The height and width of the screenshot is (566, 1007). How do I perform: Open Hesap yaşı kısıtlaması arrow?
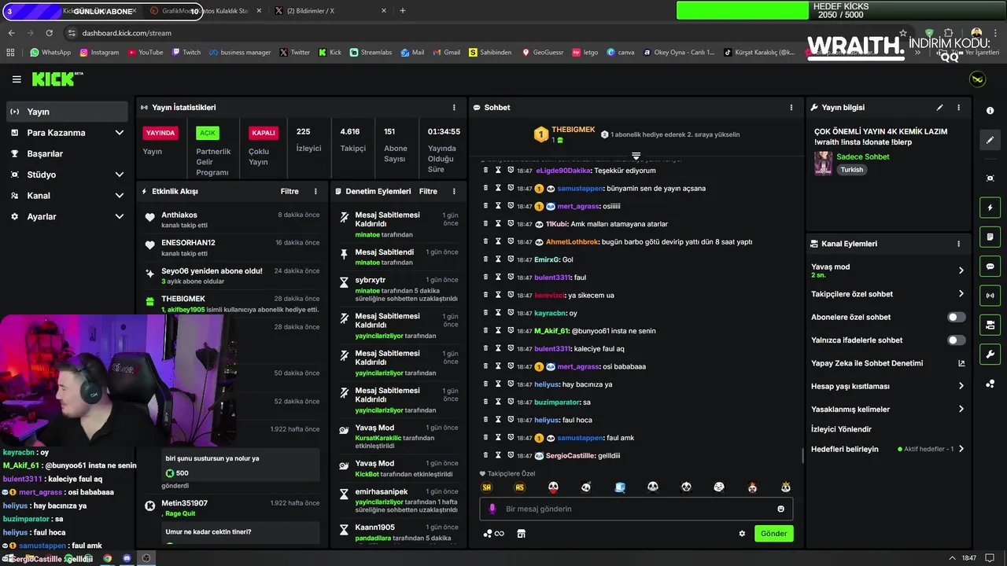tap(961, 386)
